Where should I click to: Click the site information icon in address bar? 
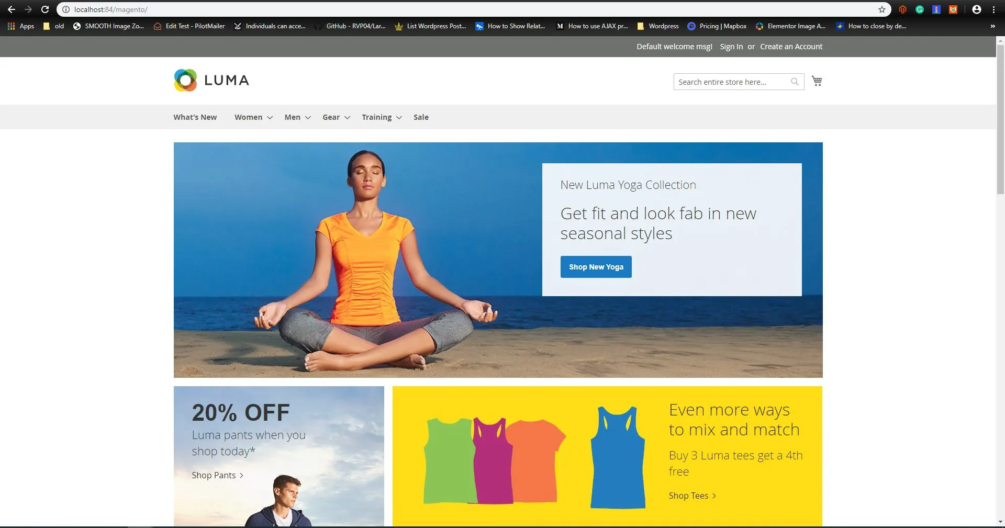tap(66, 9)
